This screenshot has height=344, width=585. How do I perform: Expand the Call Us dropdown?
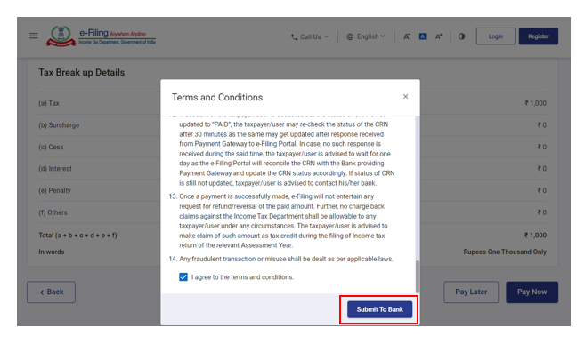click(310, 36)
